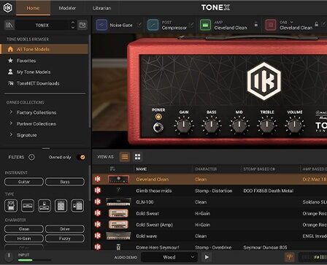Click the Volume knob on amp
Screen dimensions: 327x265
(x=295, y=126)
